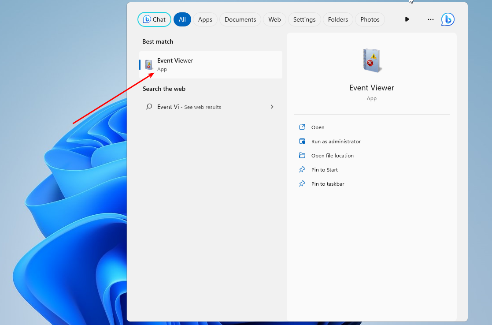The width and height of the screenshot is (492, 325).
Task: Click the Open file location folder icon
Action: (x=302, y=156)
